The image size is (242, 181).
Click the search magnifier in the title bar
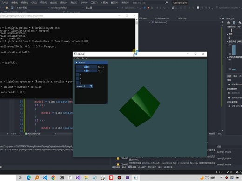click(167, 3)
